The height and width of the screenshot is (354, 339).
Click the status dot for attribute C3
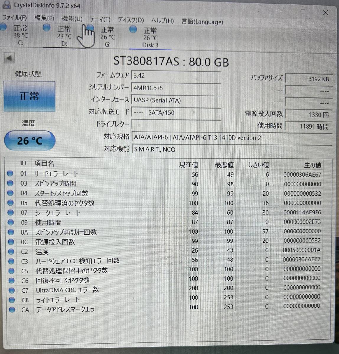click(11, 261)
